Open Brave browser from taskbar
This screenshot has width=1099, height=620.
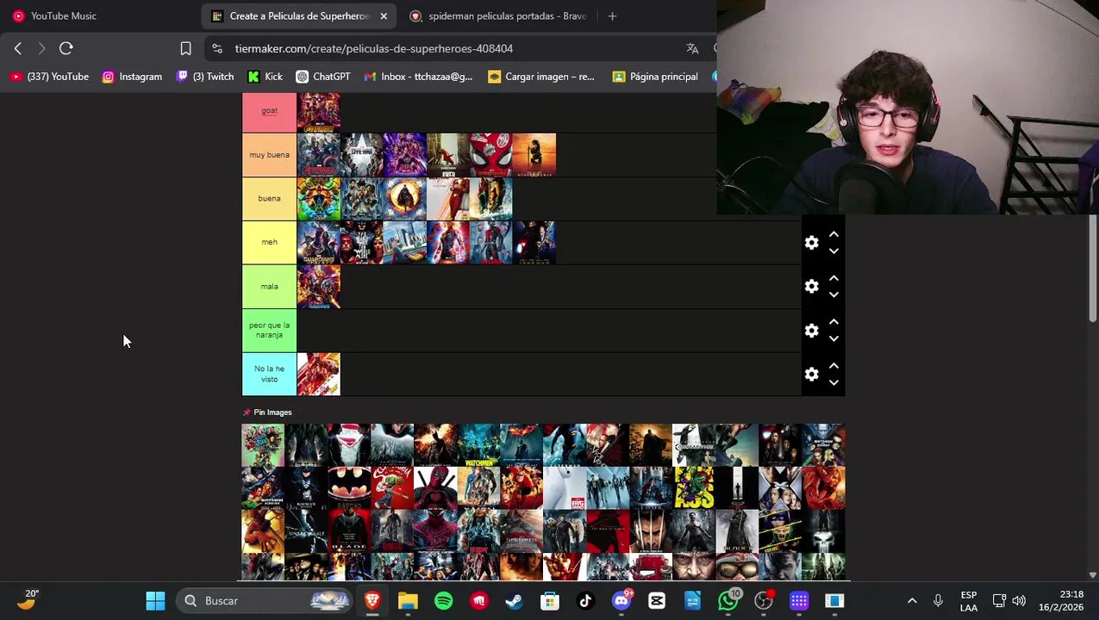click(372, 601)
